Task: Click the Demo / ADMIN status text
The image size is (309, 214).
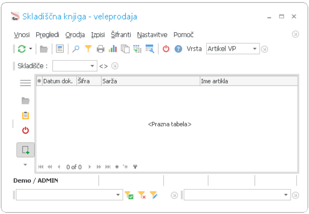Action: tap(36, 180)
